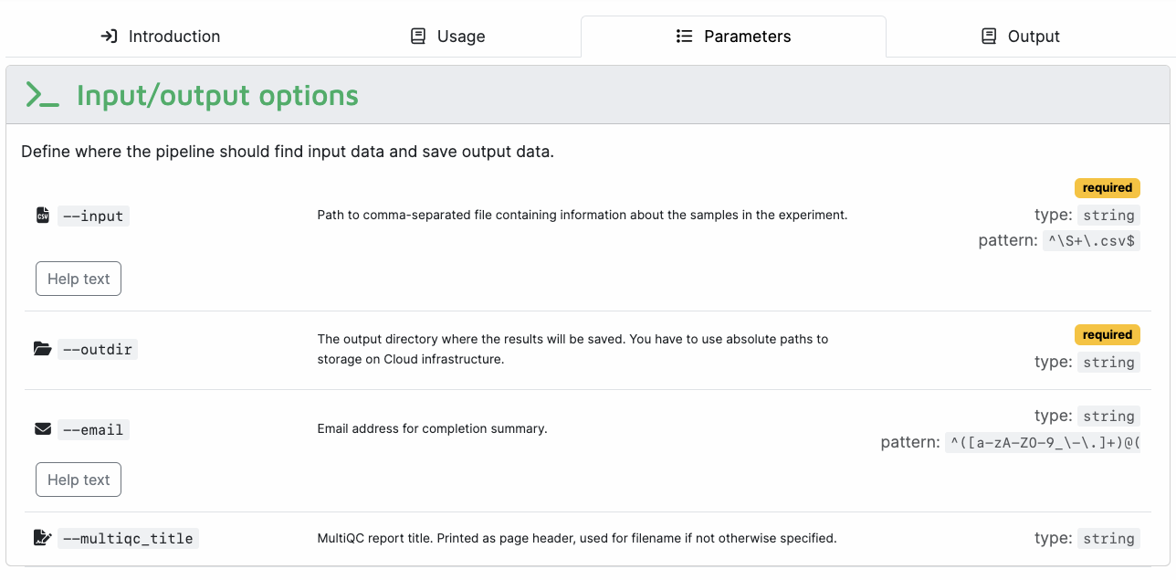Click the required badge for --outdir

coord(1108,334)
